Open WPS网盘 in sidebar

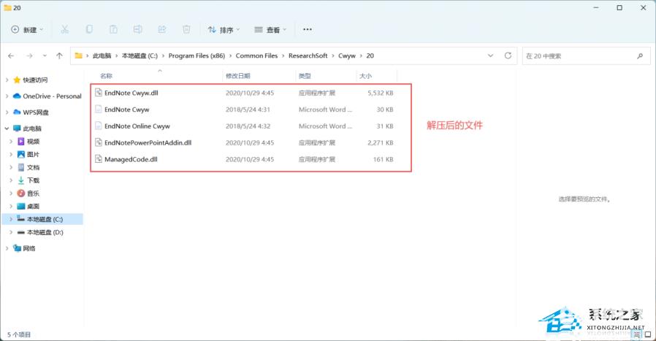click(36, 112)
